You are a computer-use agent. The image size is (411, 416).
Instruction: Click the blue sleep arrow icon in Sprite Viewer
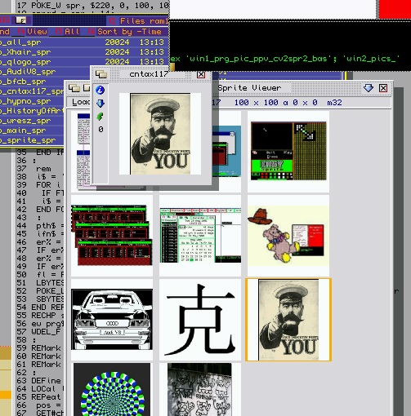coord(369,88)
